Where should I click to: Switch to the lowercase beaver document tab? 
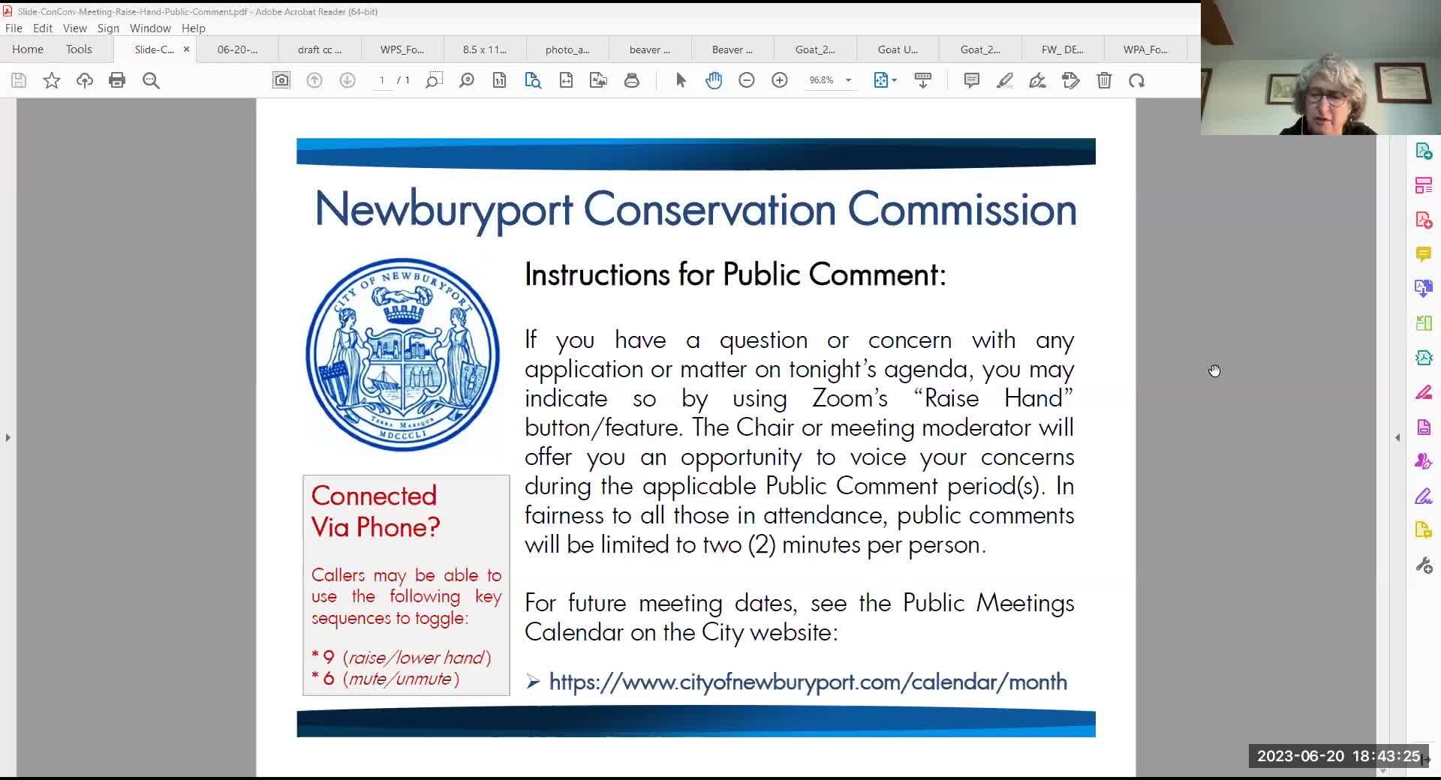click(650, 49)
